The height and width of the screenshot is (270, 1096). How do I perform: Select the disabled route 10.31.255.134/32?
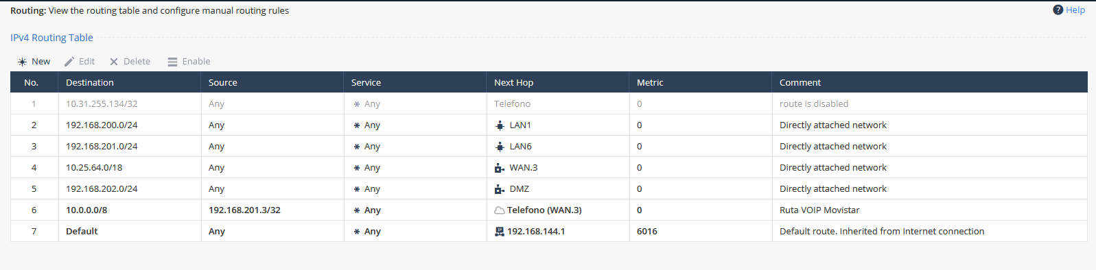coord(549,103)
